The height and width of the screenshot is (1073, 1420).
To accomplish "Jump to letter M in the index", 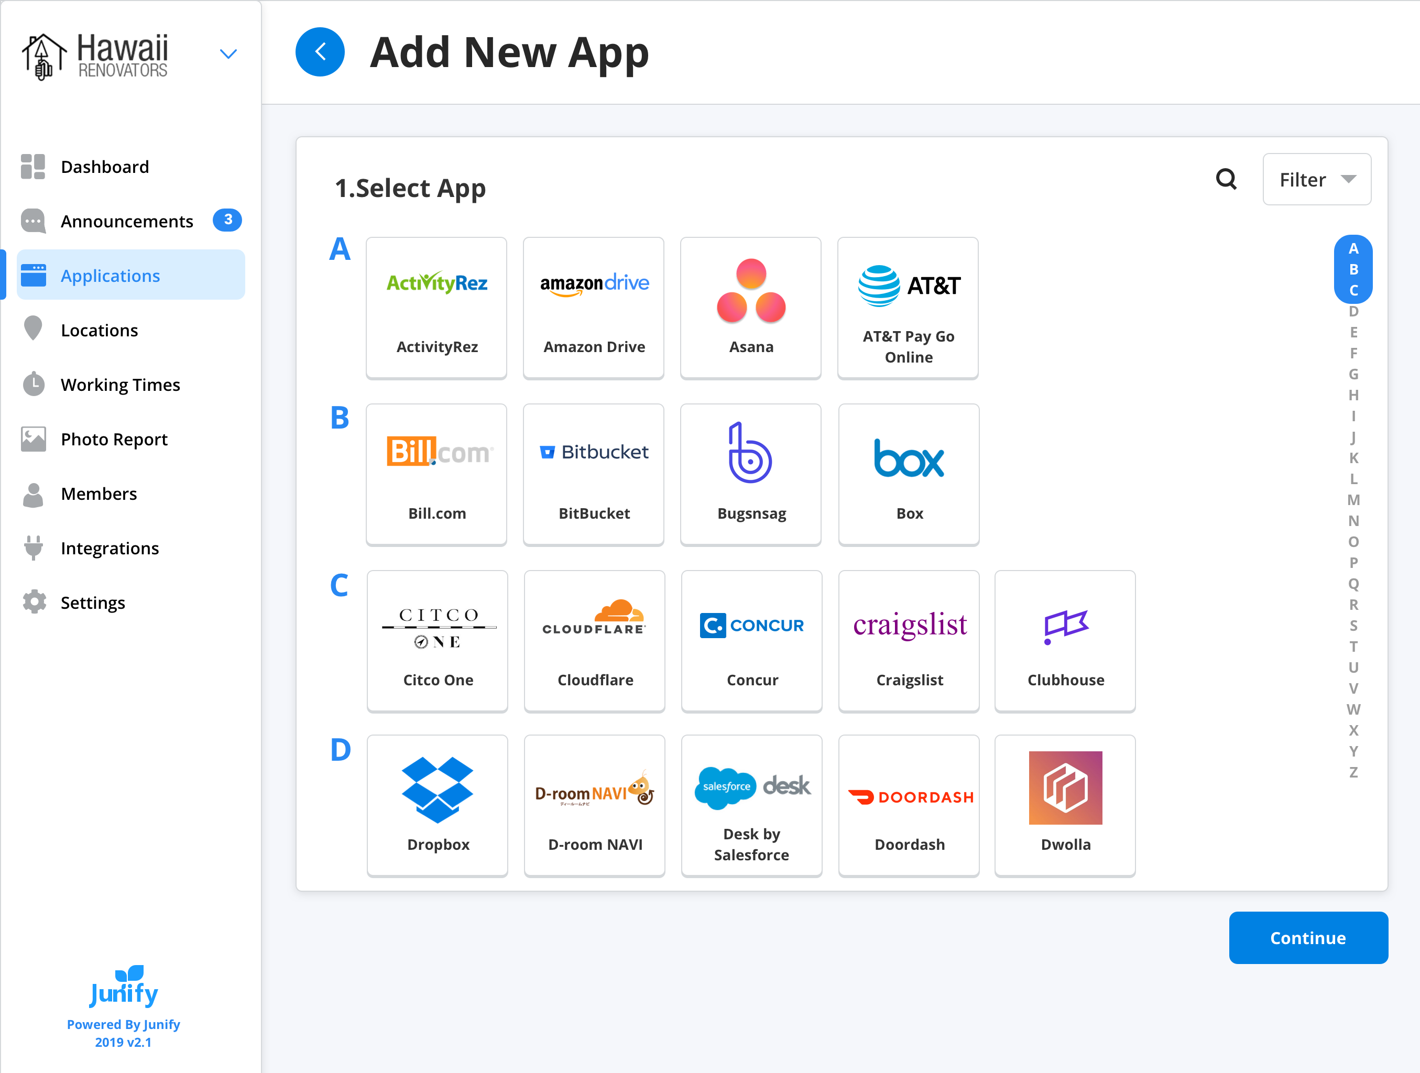I will pyautogui.click(x=1353, y=500).
